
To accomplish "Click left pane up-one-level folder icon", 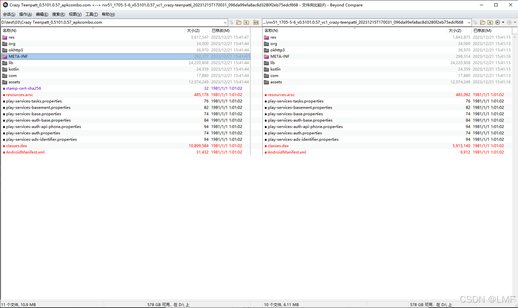I will click(x=246, y=22).
